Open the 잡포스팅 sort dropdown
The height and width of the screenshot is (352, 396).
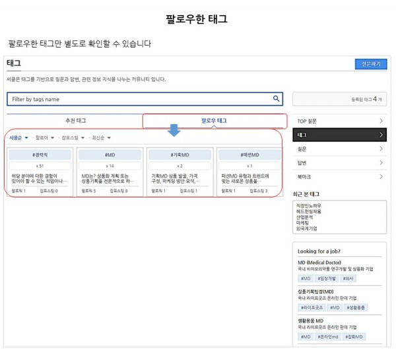coord(72,138)
